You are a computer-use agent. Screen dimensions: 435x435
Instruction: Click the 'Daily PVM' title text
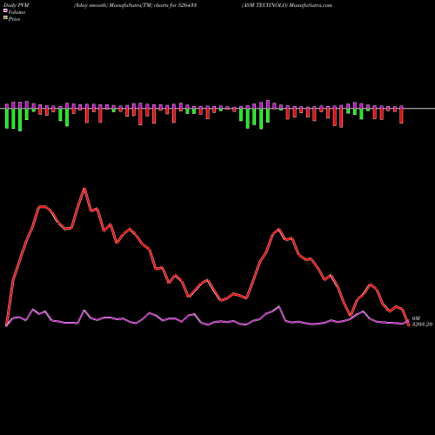point(17,5)
